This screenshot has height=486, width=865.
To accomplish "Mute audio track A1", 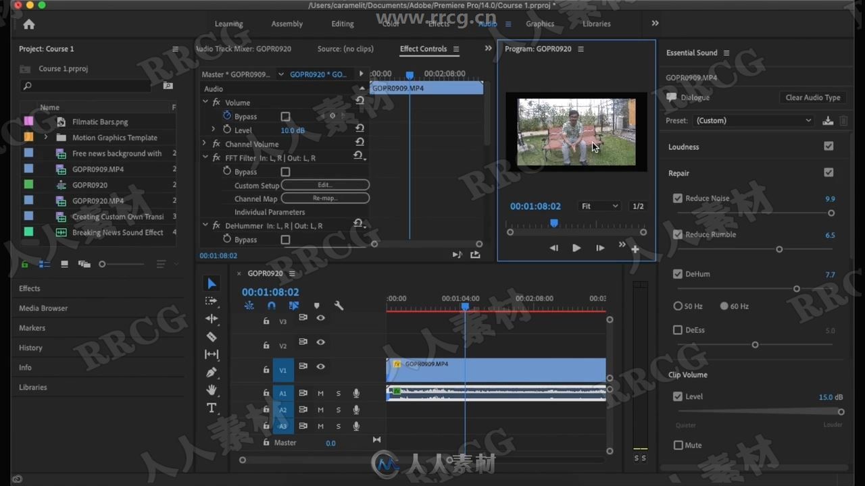I will tap(320, 393).
